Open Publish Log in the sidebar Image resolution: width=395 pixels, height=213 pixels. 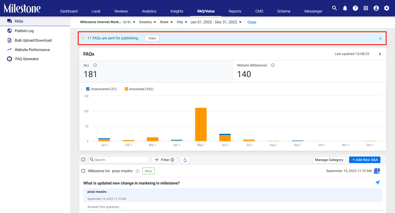click(24, 31)
